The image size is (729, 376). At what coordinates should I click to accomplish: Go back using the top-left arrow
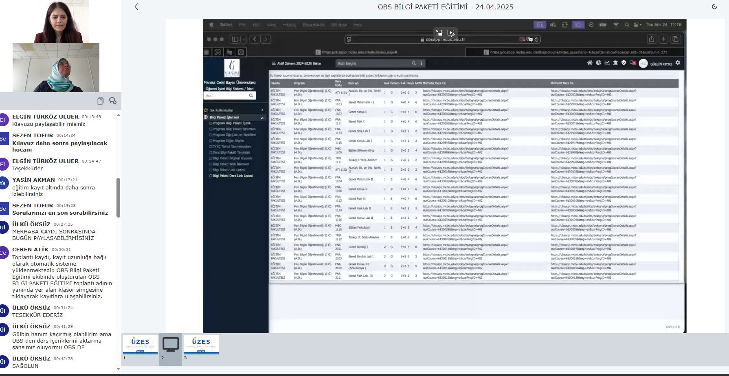[x=136, y=7]
